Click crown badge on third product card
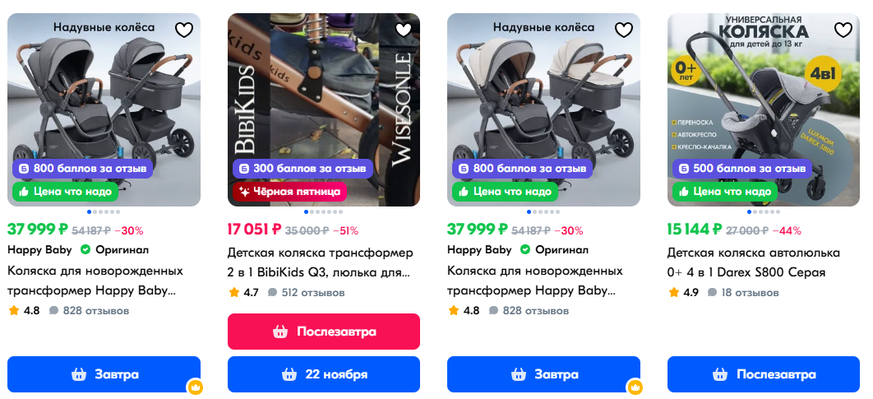This screenshot has height=399, width=873. (635, 386)
